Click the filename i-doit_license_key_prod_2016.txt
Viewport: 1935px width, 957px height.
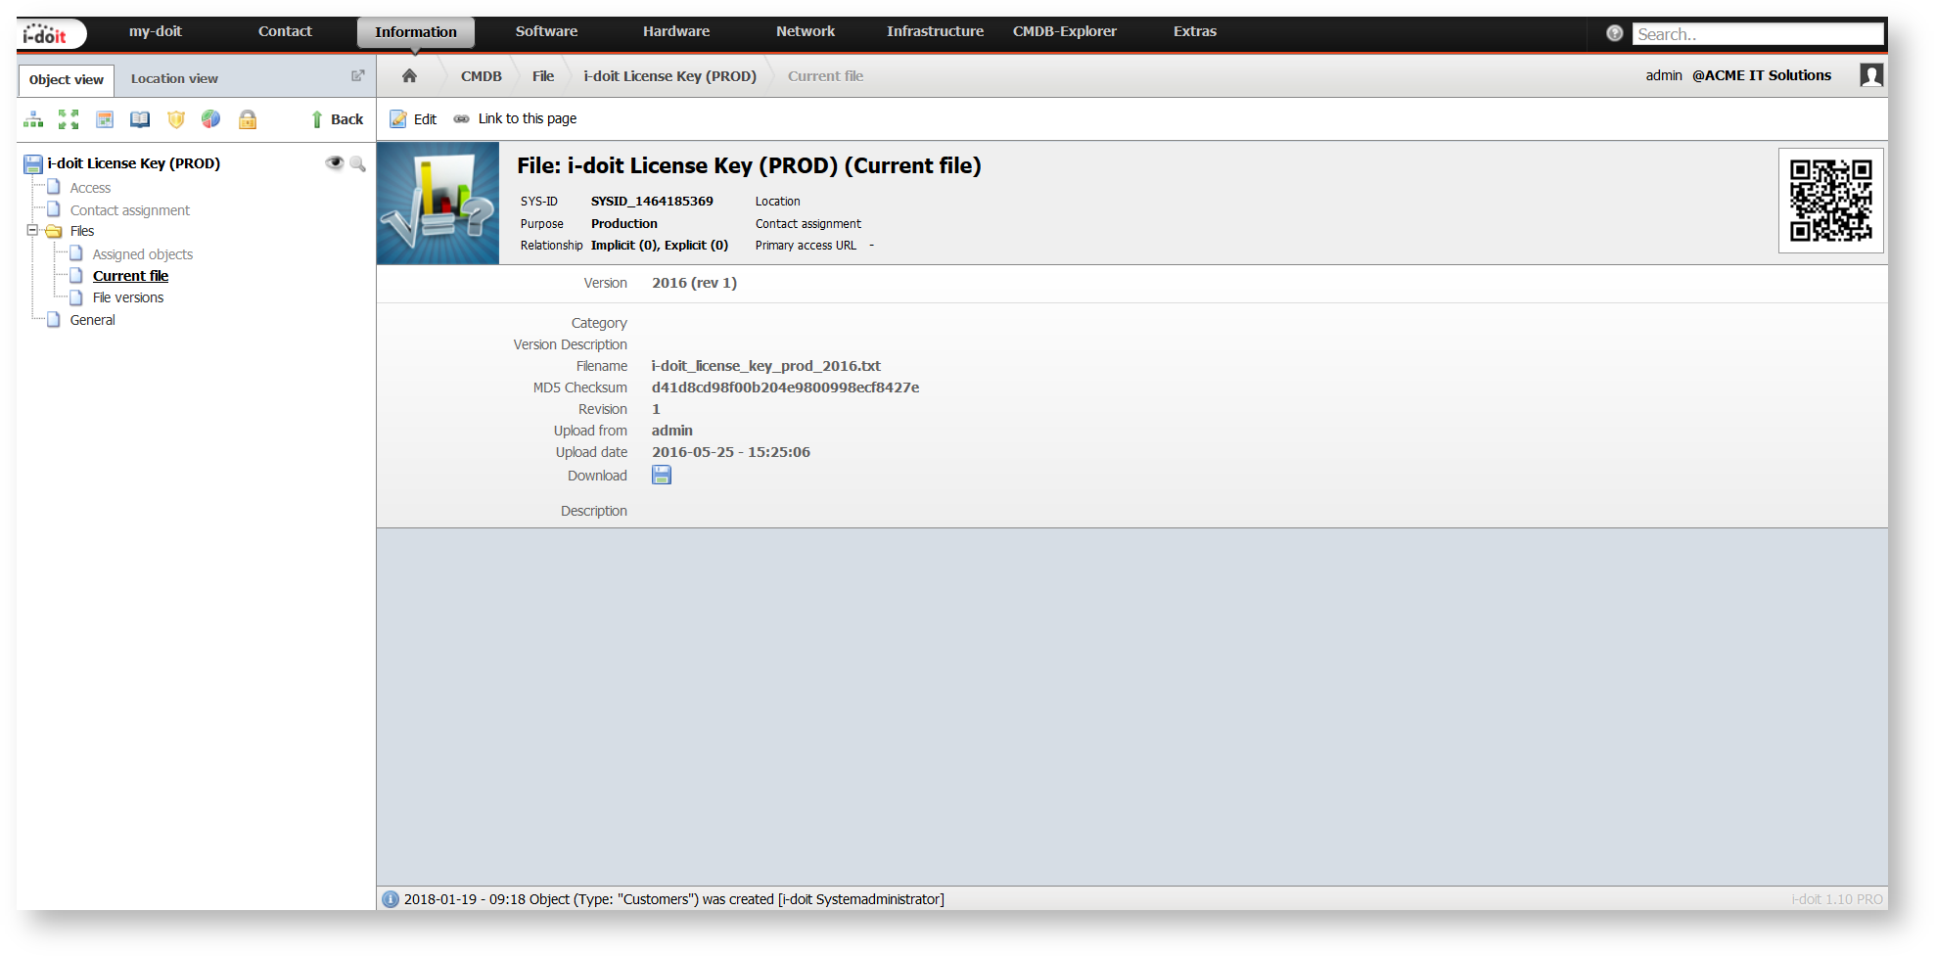[766, 366]
